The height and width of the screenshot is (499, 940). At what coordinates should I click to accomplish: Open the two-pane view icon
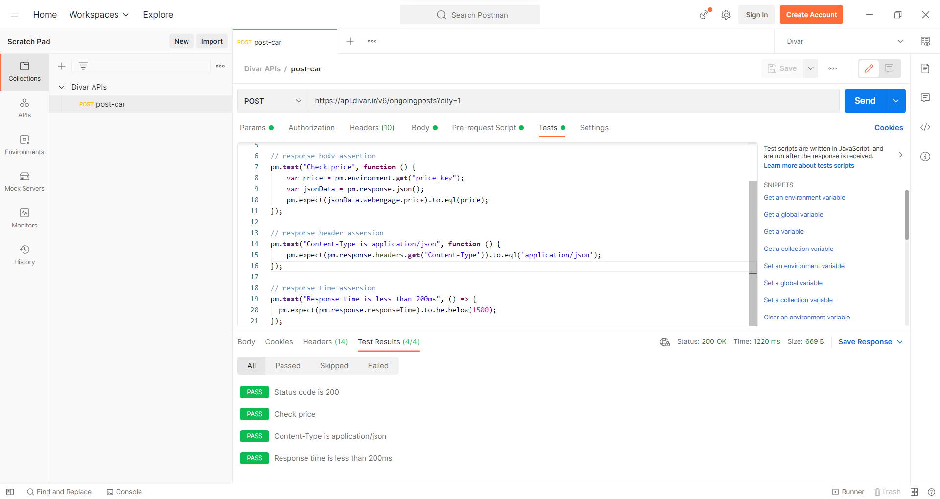[914, 492]
